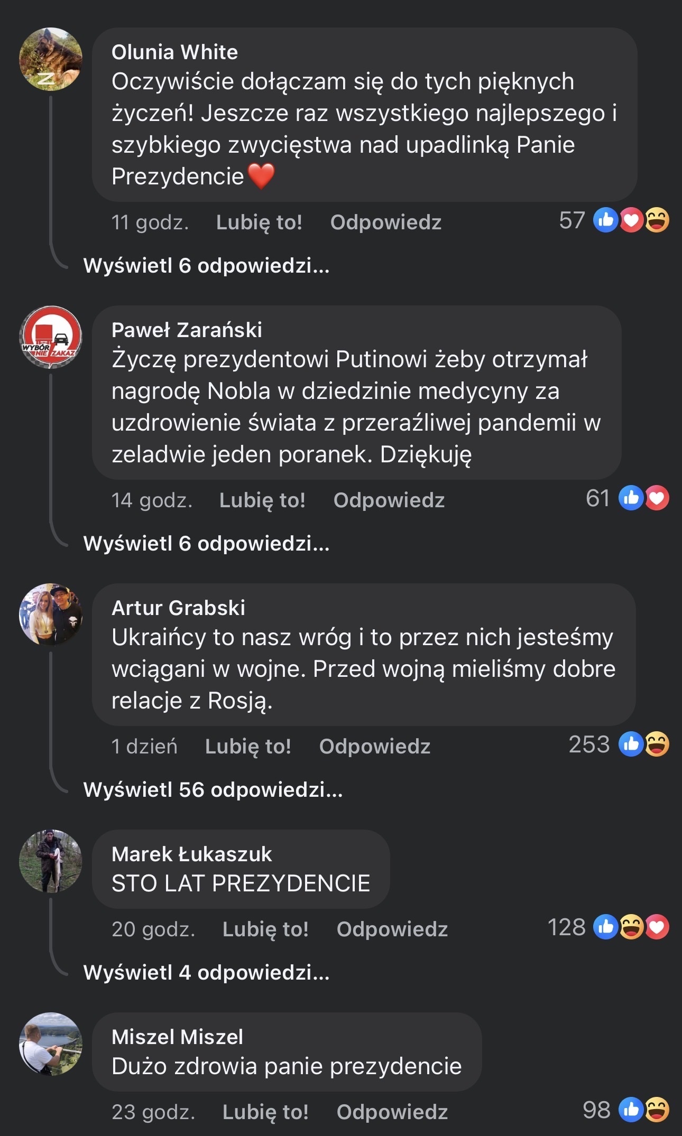
Task: Open Marek Łukaszuk's name link
Action: 191,854
